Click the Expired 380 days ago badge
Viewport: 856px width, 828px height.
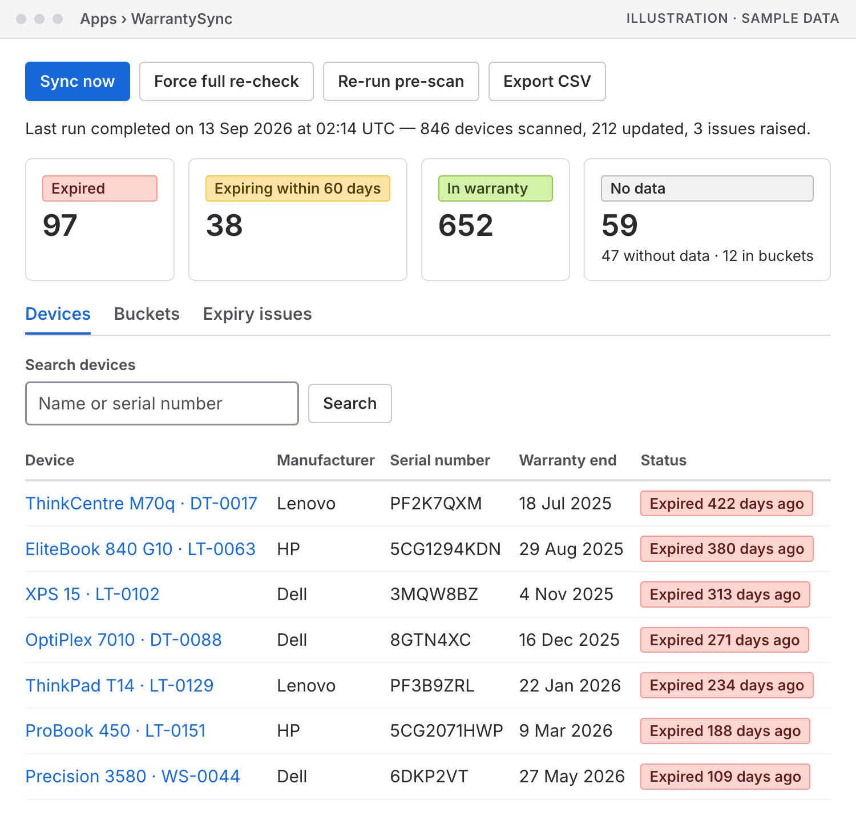[x=727, y=549]
